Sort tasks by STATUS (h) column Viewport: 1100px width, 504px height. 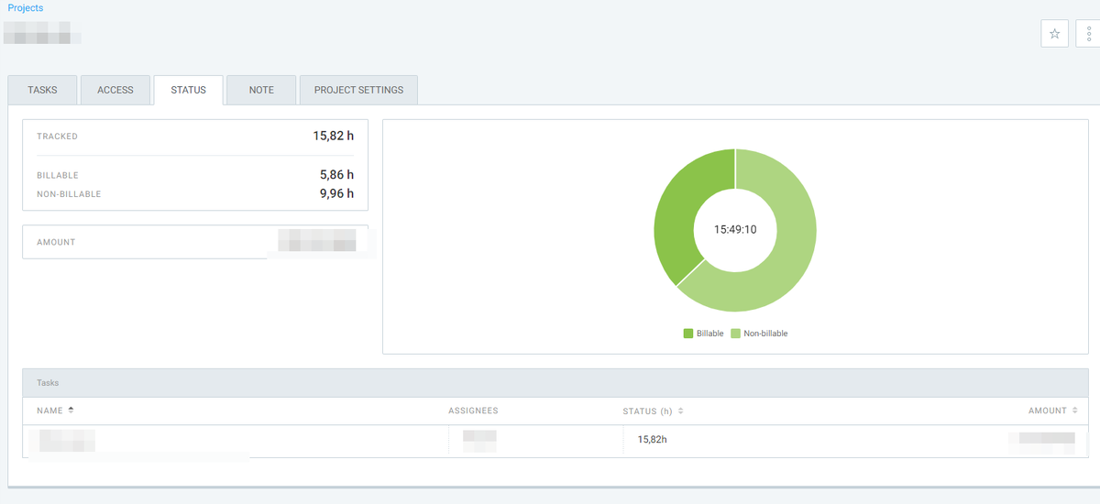[680, 411]
